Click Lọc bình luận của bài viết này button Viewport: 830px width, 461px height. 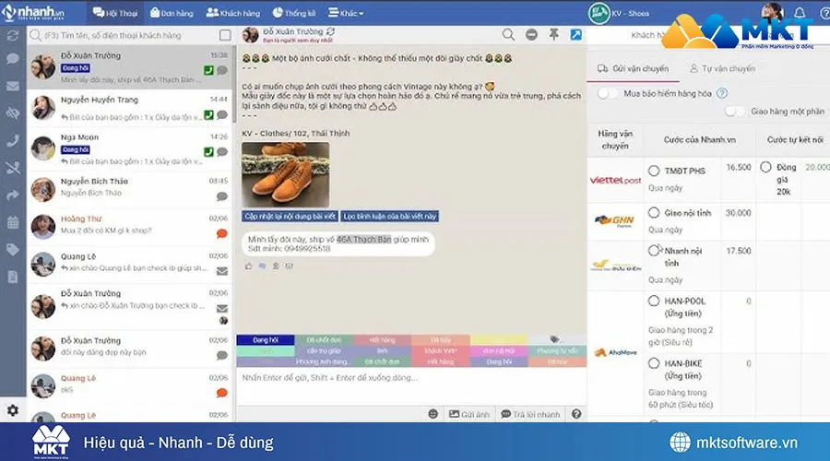389,216
